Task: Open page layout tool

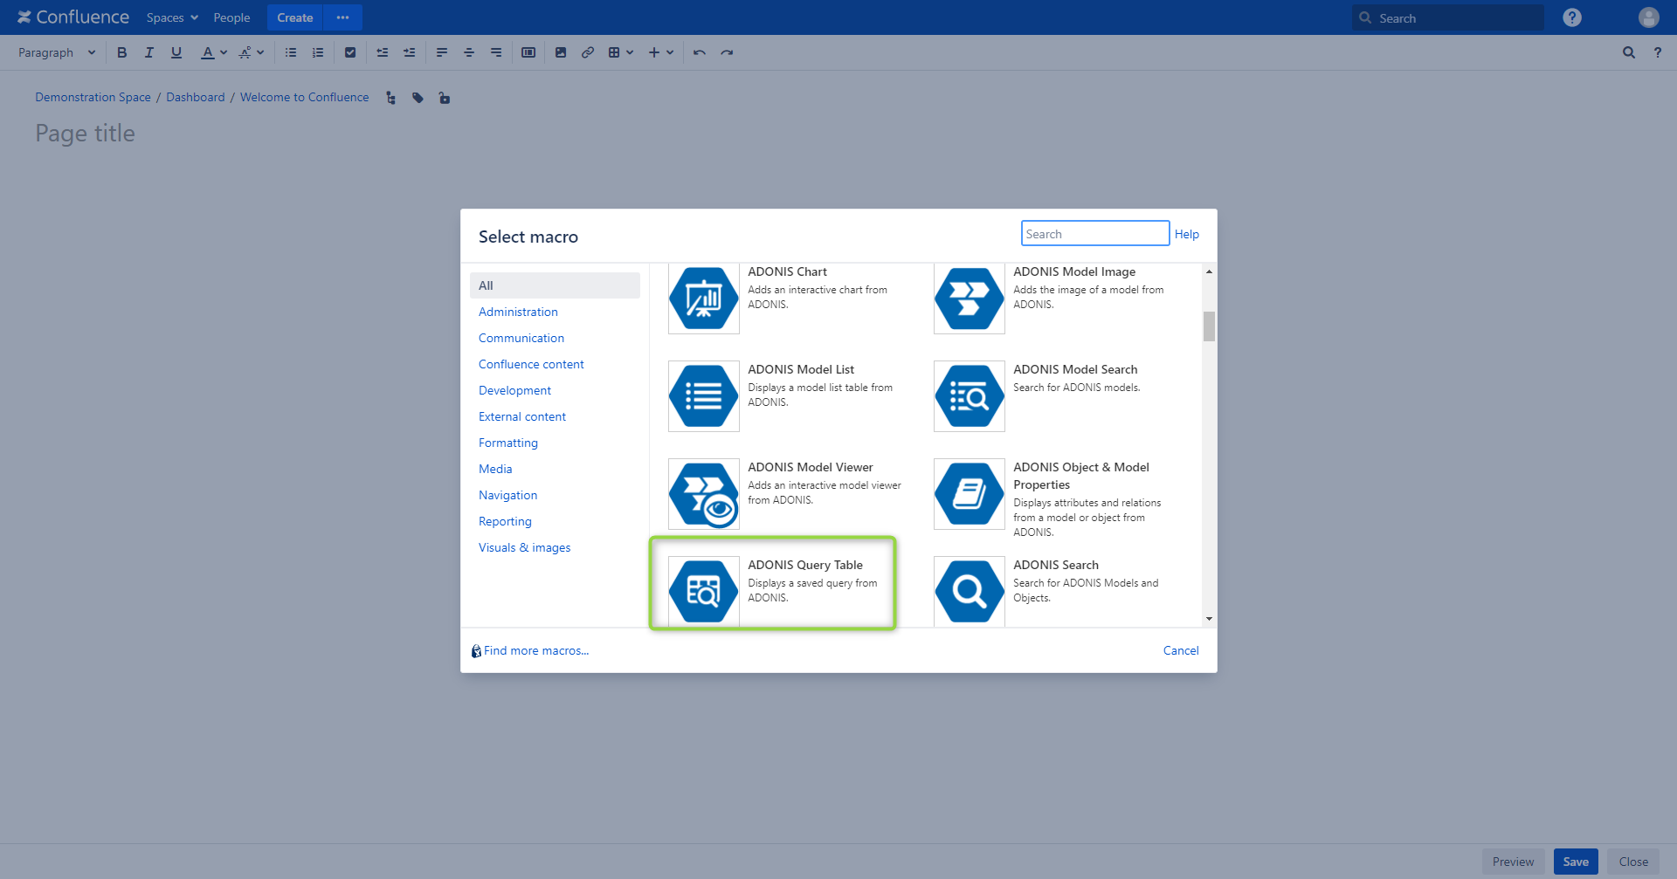Action: pos(528,52)
